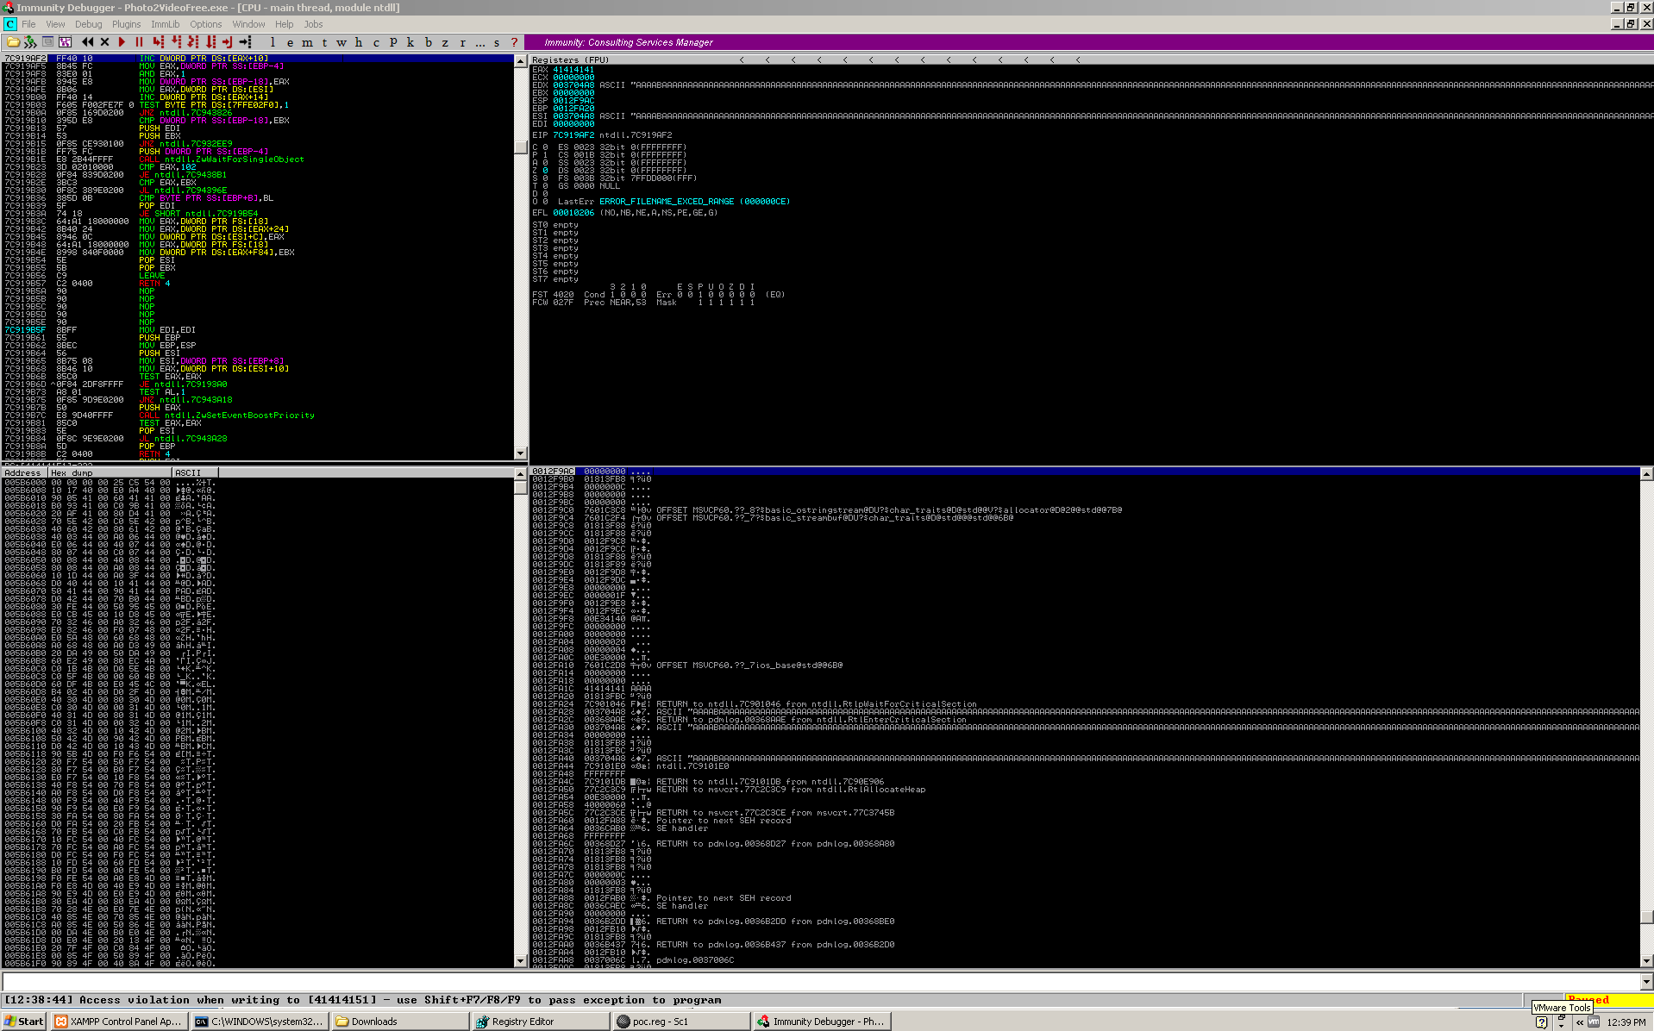Open help with red question mark icon

pyautogui.click(x=515, y=42)
